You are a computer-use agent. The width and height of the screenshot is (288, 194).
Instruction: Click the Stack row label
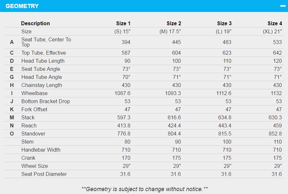point(28,117)
